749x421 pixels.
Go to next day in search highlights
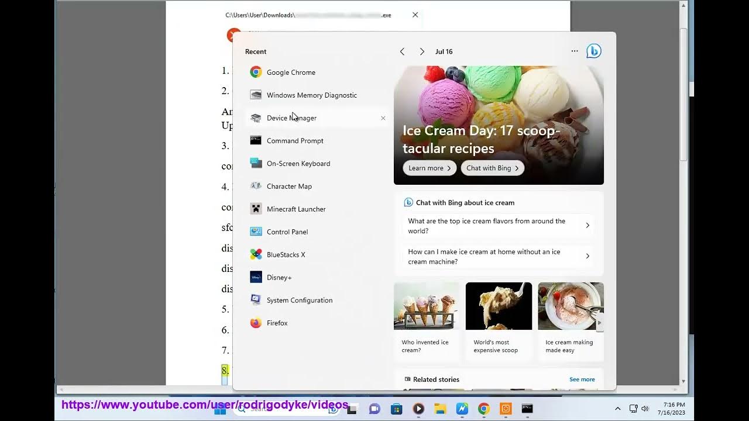(422, 51)
